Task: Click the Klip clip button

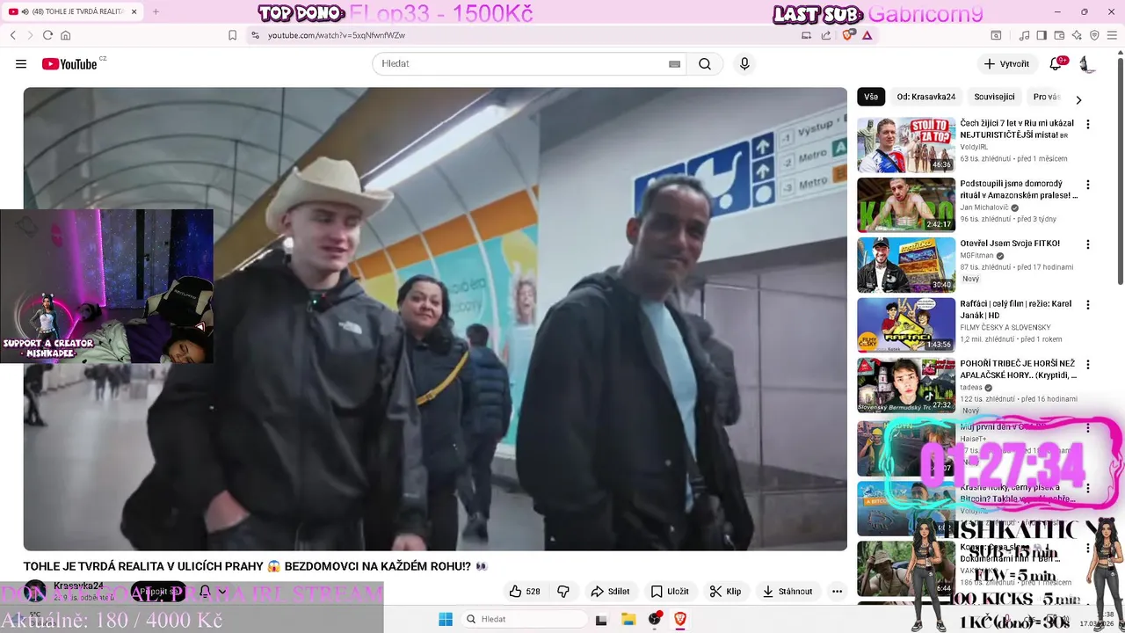Action: click(x=725, y=592)
